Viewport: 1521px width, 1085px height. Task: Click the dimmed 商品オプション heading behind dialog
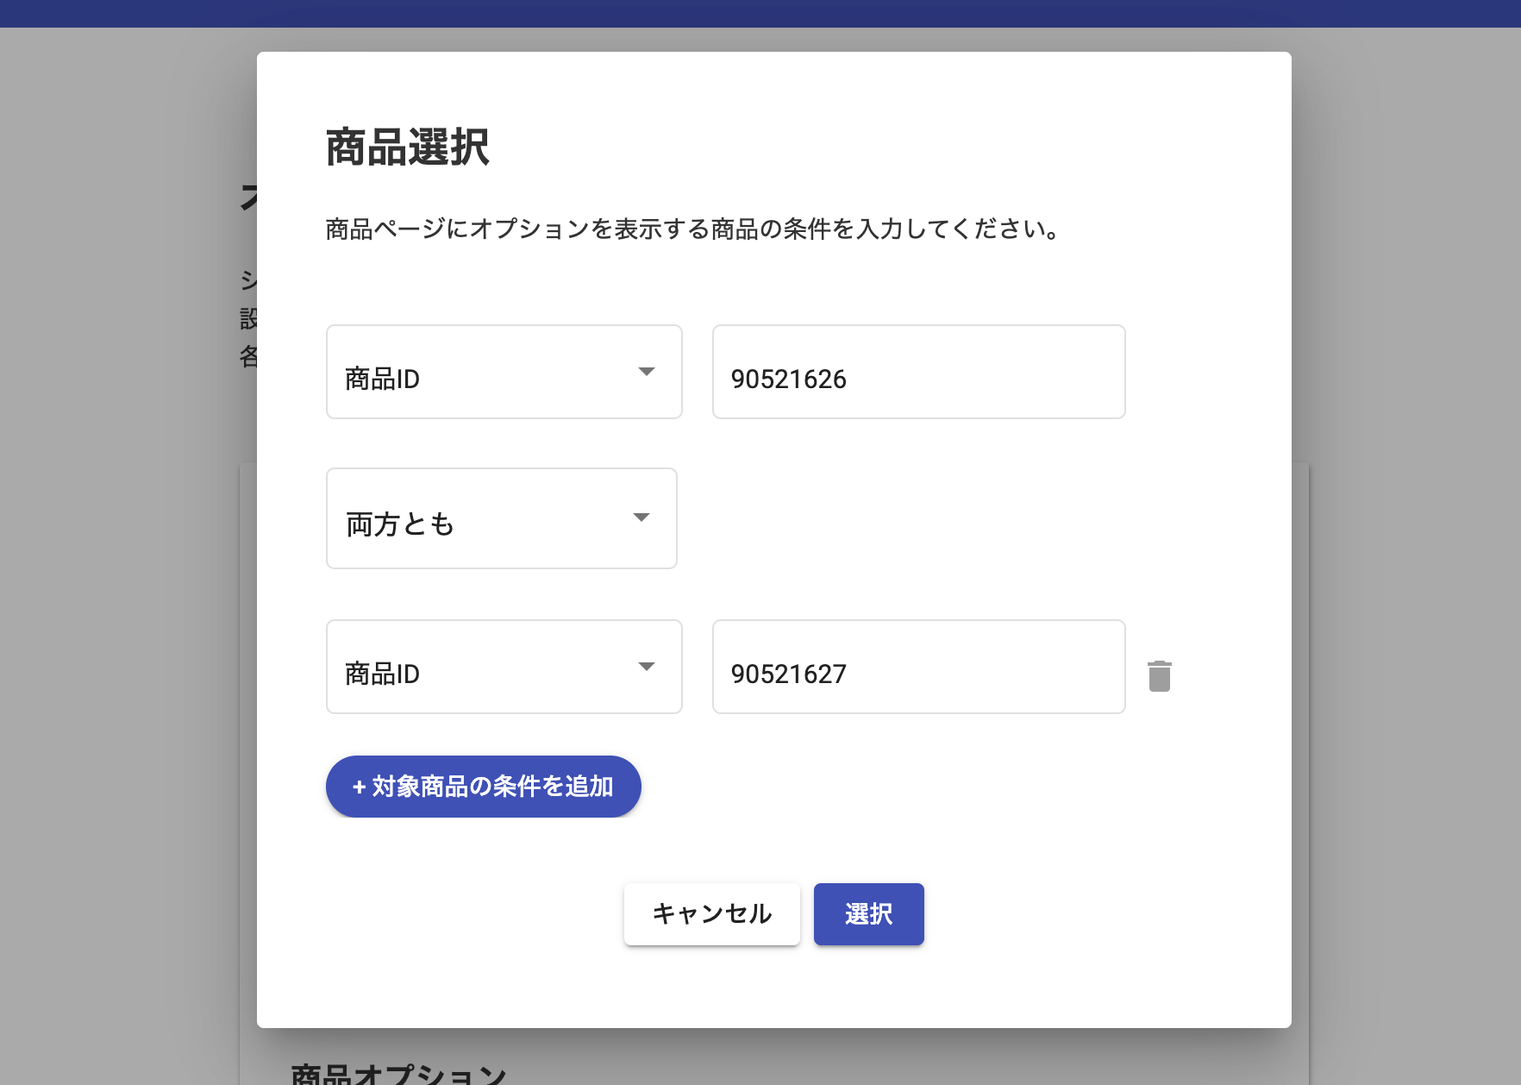[x=399, y=1073]
